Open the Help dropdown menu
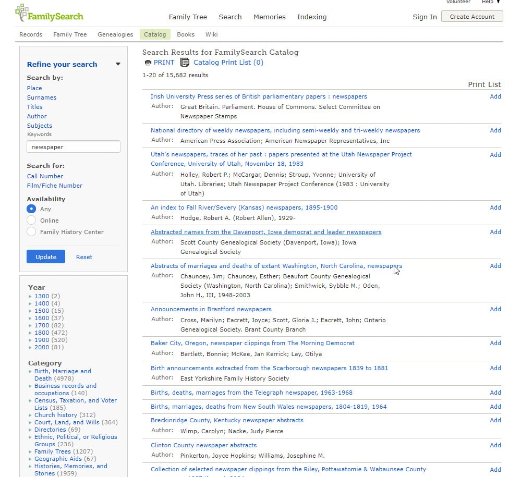This screenshot has width=521, height=477. (491, 2)
